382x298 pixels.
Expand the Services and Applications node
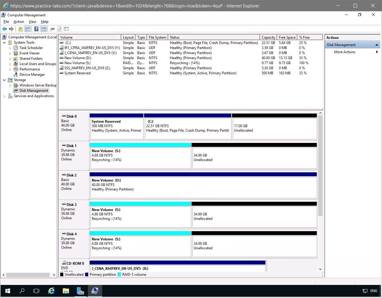[x=4, y=96]
